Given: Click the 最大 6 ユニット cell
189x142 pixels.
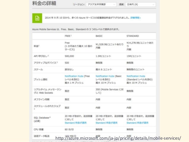Looking at the screenshot, I should 104,69.
